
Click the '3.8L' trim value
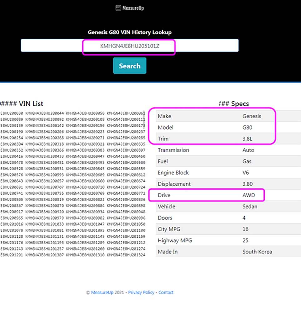click(x=247, y=139)
